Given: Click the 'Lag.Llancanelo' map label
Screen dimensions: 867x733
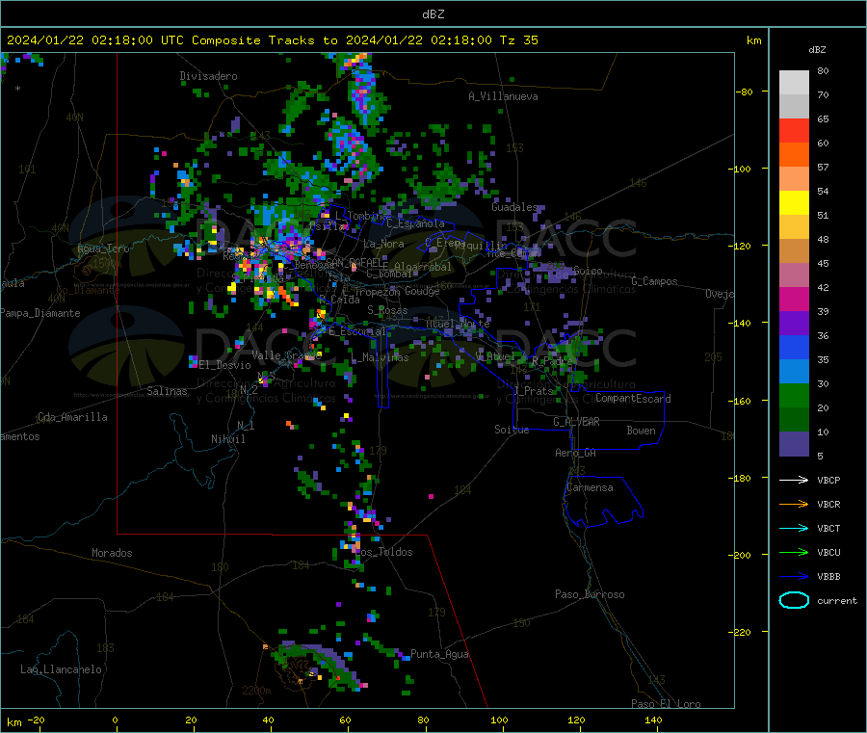Looking at the screenshot, I should pos(61,669).
